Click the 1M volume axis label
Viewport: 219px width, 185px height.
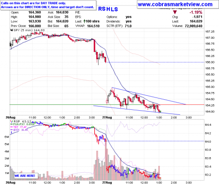6,173
